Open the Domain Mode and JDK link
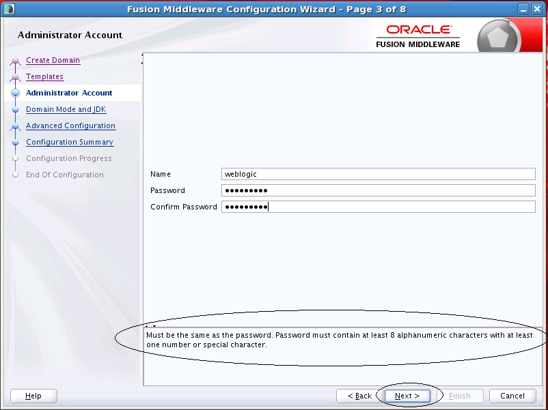Image resolution: width=548 pixels, height=410 pixels. pyautogui.click(x=66, y=109)
